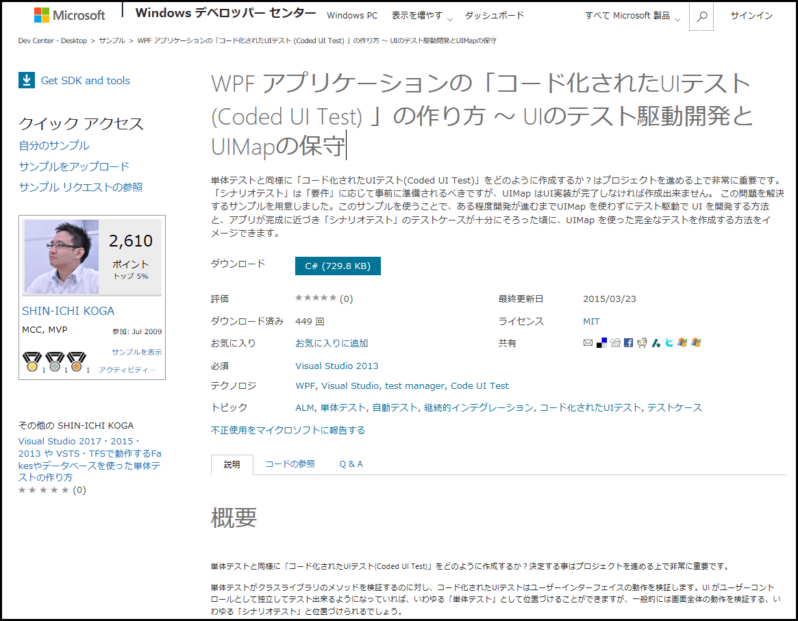The width and height of the screenshot is (798, 621).
Task: Share via the Twitter icon
Action: pyautogui.click(x=669, y=342)
